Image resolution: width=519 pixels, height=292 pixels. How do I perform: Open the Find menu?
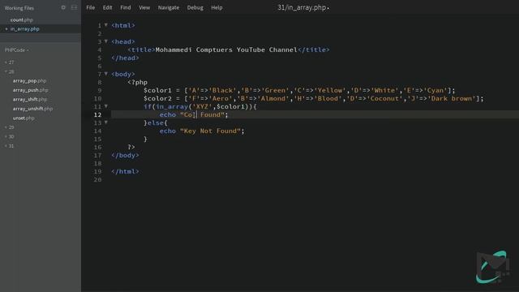(126, 7)
